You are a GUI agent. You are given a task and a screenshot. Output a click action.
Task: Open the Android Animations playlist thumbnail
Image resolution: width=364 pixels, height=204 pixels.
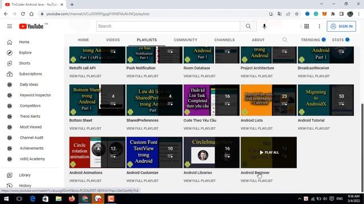(97, 152)
